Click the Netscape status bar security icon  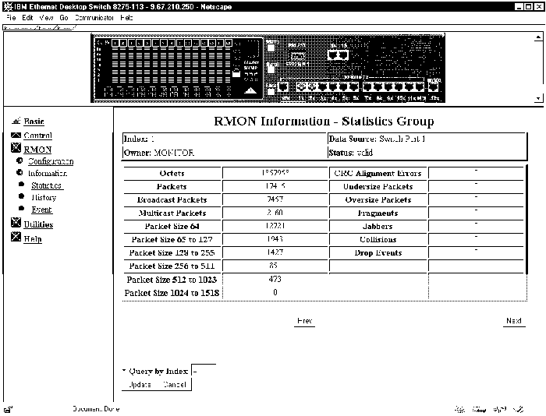coord(7,409)
